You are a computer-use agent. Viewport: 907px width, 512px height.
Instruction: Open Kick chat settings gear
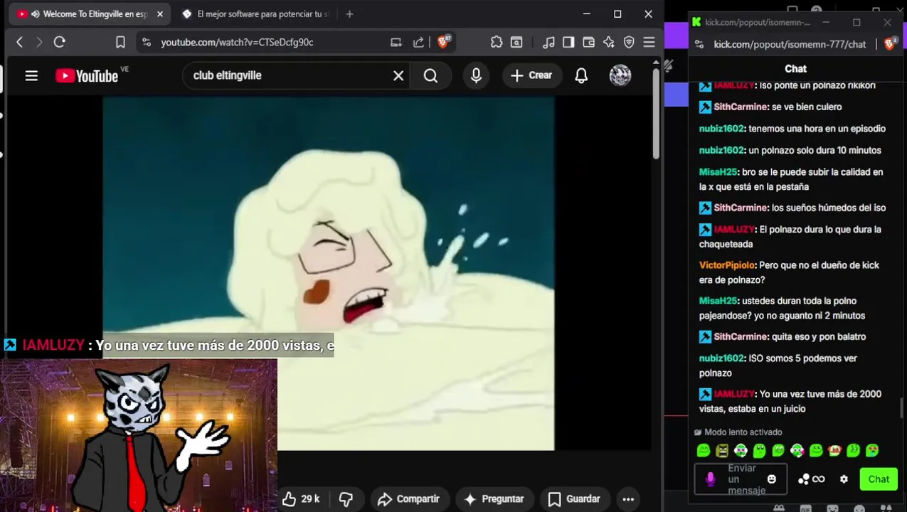(x=844, y=479)
